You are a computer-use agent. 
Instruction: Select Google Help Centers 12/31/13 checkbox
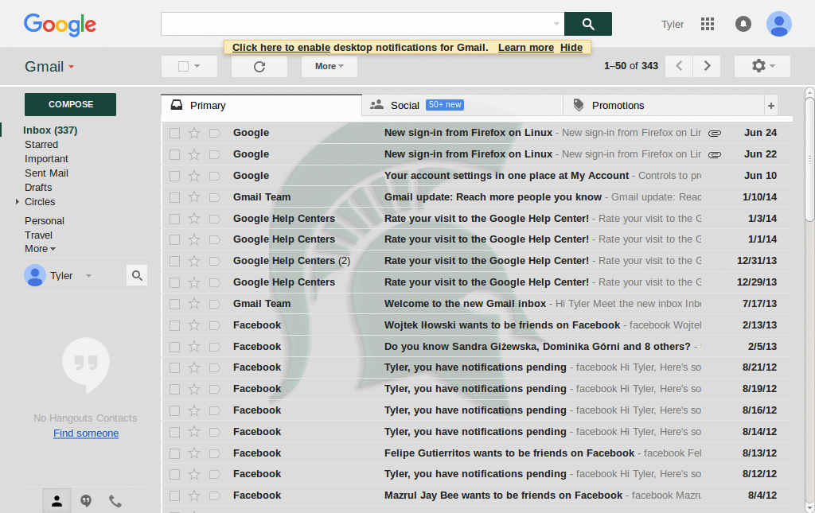click(174, 261)
